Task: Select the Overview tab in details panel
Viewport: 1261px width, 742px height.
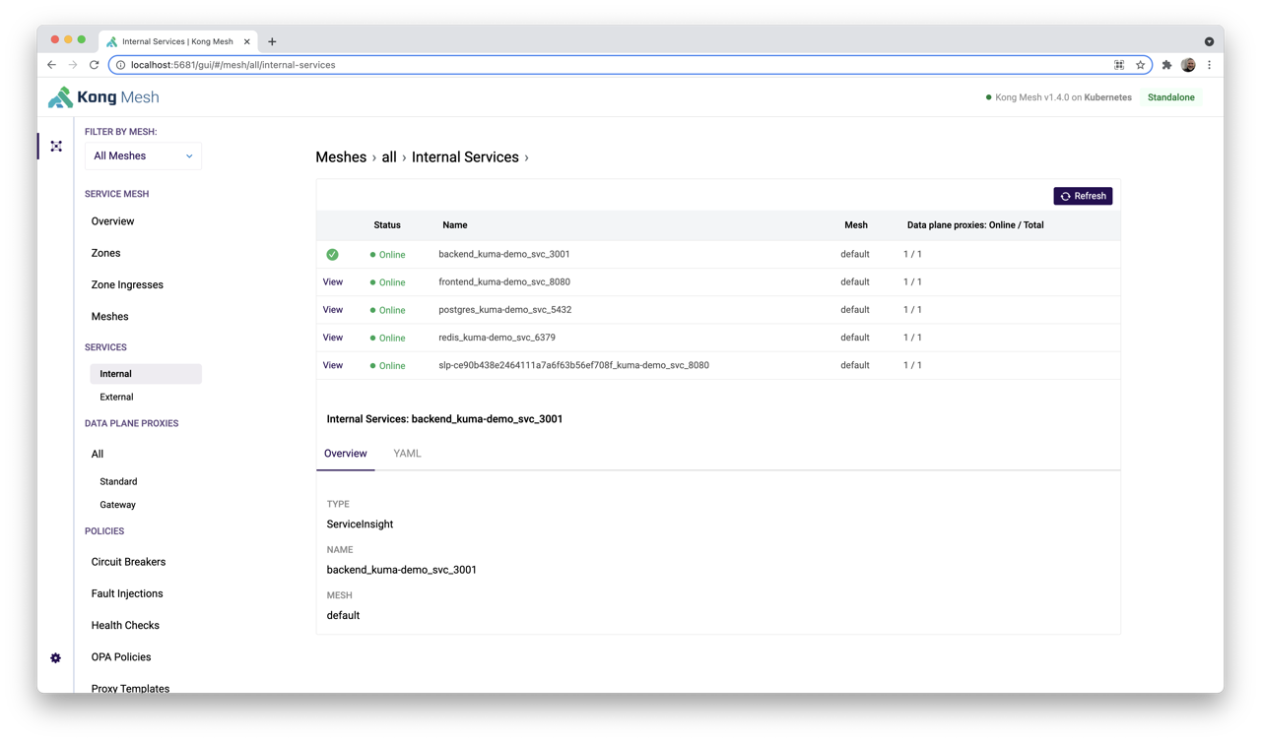Action: (345, 454)
